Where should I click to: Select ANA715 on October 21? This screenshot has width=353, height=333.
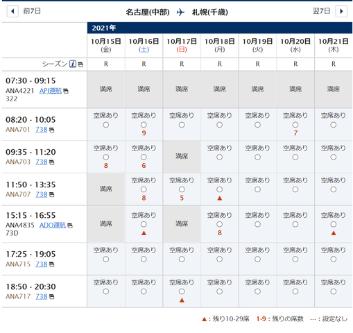[x=334, y=259]
